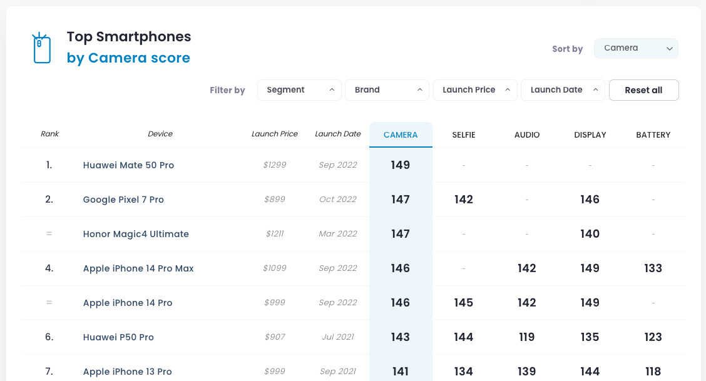Click the Device column header
The image size is (706, 381).
160,134
